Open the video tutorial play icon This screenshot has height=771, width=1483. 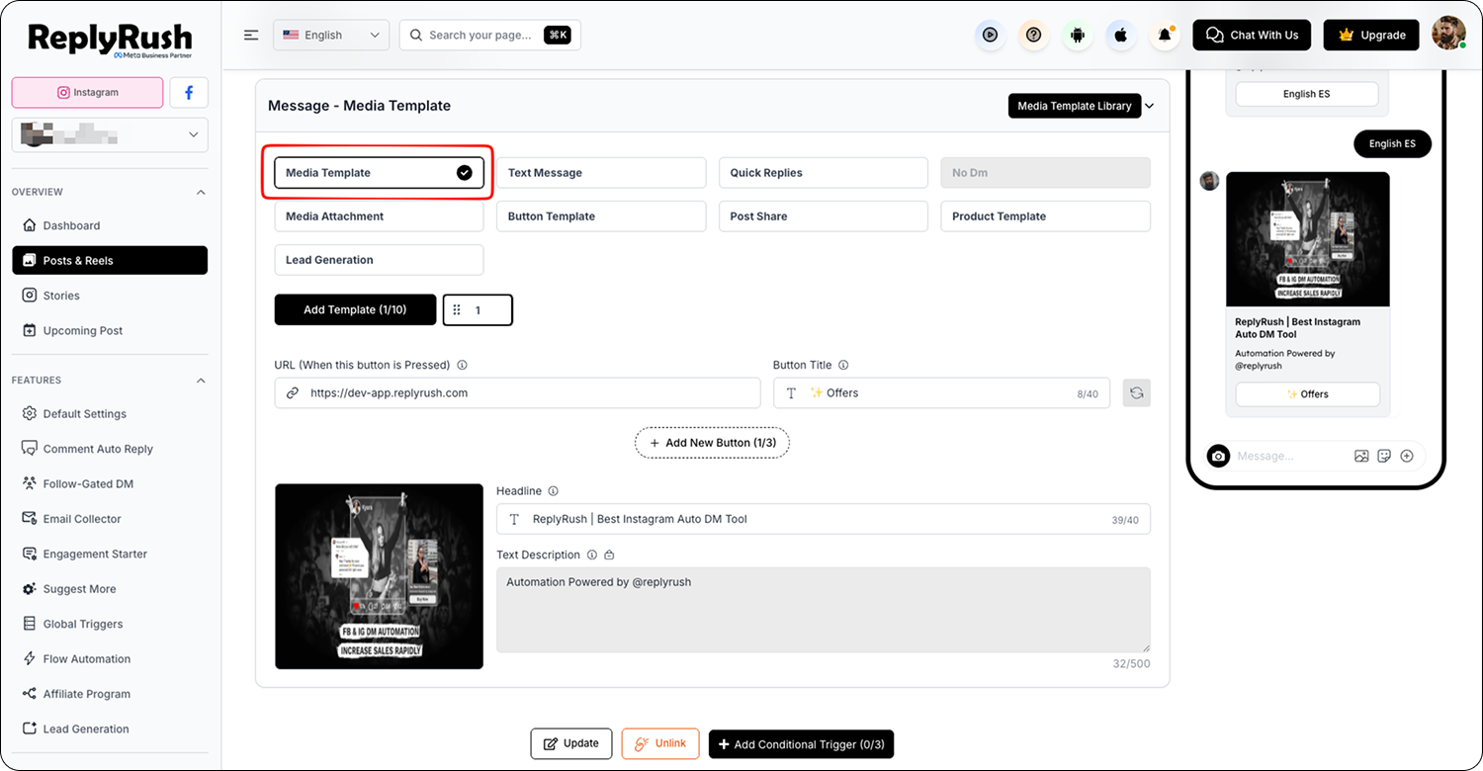click(990, 35)
